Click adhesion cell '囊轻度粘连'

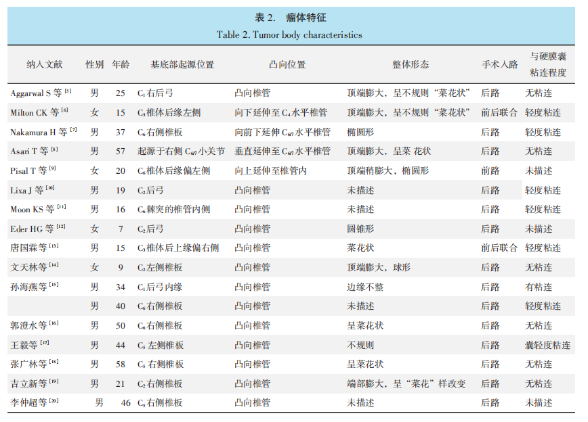pyautogui.click(x=547, y=344)
